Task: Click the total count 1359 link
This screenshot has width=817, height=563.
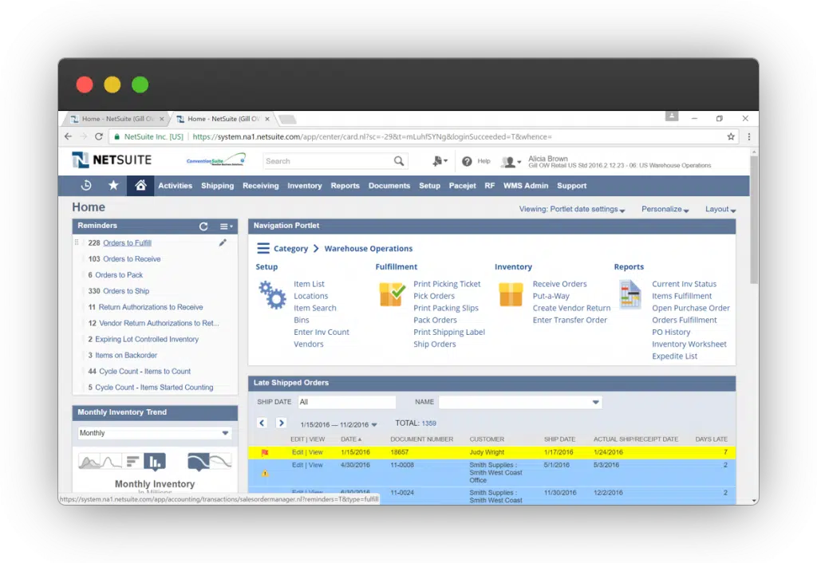Action: 428,423
